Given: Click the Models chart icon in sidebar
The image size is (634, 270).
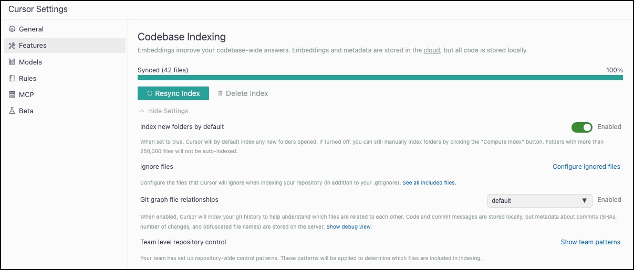Looking at the screenshot, I should (12, 62).
